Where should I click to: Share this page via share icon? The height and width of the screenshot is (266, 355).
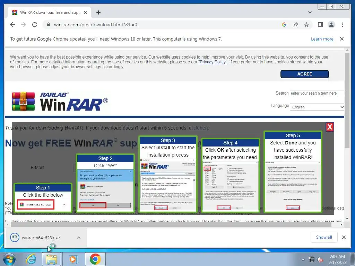[295, 25]
